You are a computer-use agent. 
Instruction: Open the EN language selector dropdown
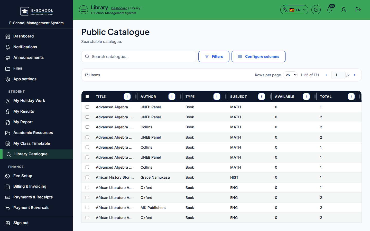pos(294,10)
